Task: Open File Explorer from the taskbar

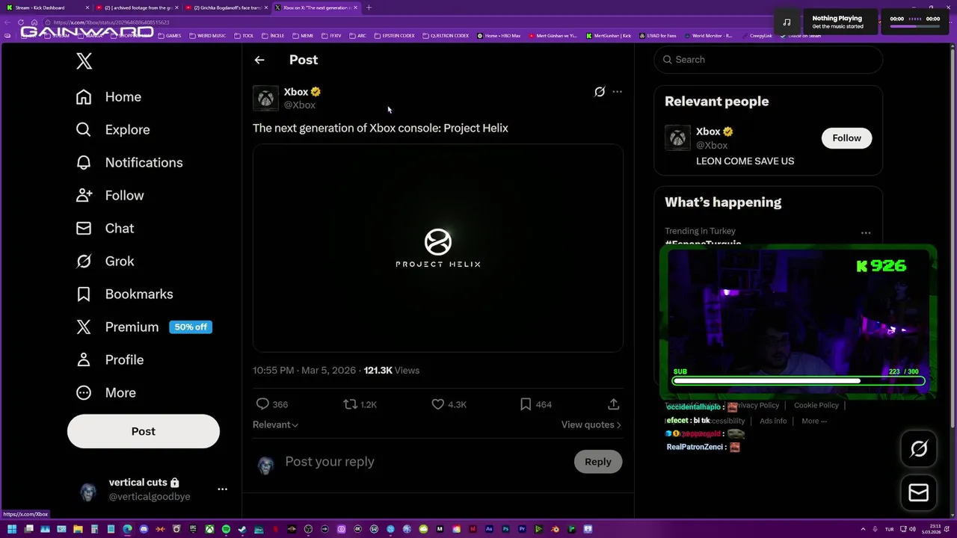Action: [78, 529]
